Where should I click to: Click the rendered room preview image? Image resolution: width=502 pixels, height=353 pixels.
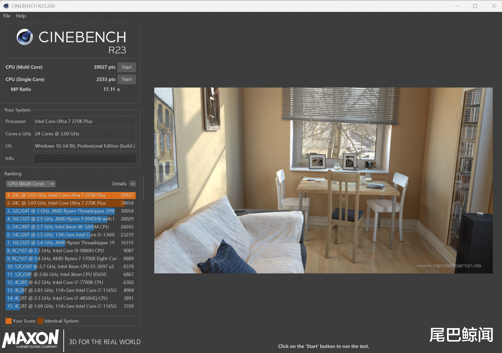tap(323, 180)
